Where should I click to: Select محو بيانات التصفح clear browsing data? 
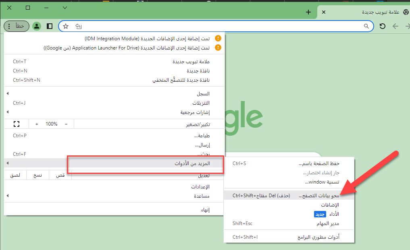pos(289,196)
